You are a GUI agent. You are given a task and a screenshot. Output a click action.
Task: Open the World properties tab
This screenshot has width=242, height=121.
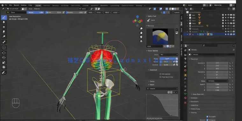[185, 71]
